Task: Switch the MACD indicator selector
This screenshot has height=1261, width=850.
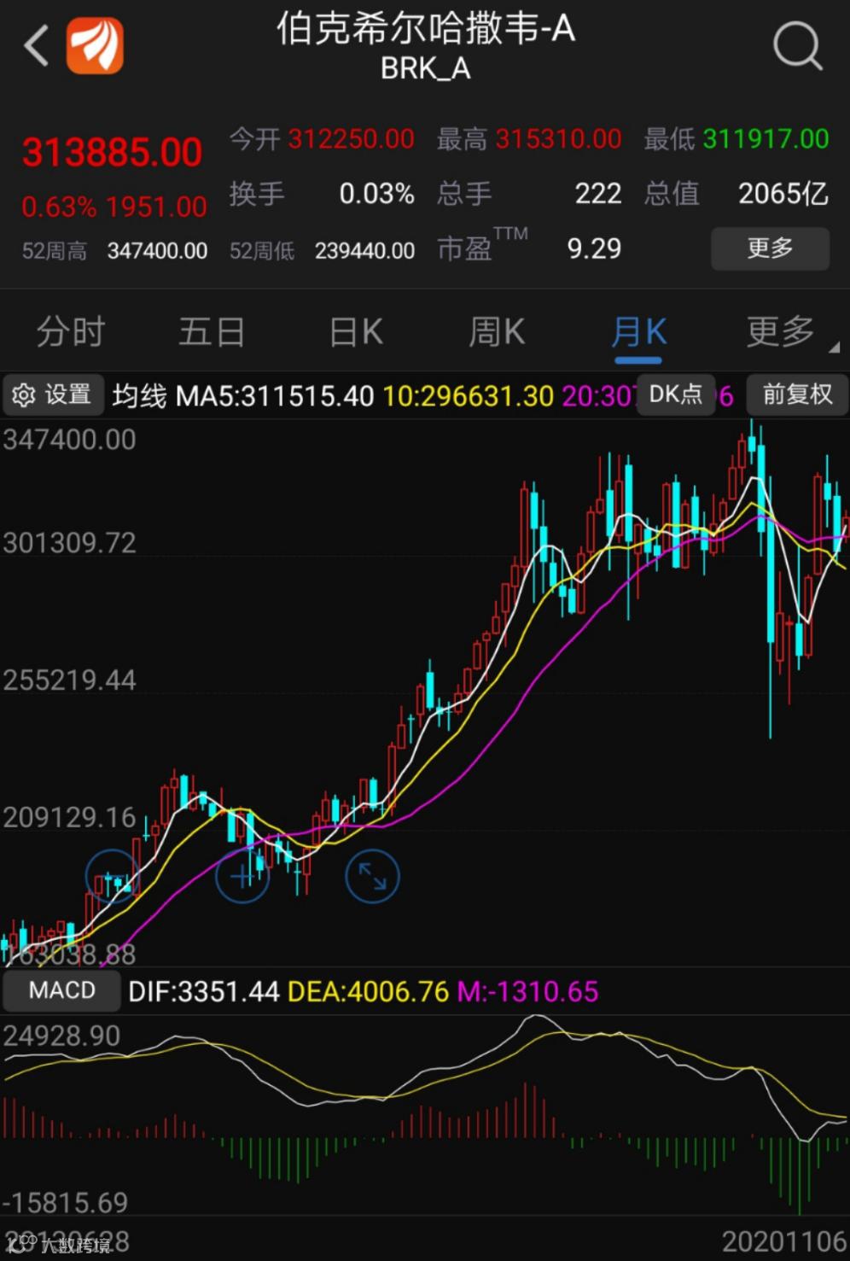Action: [x=62, y=990]
